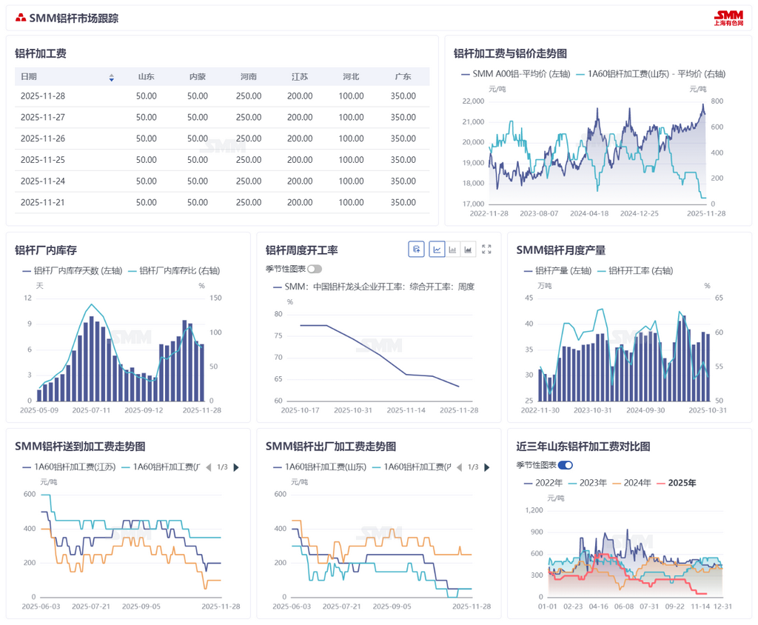Toggle second (cyan) legend item in 出厂加工费 chart
The height and width of the screenshot is (625, 758).
click(412, 467)
